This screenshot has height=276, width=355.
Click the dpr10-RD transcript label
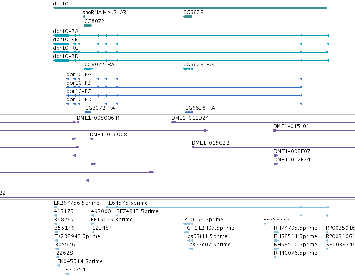pos(65,56)
